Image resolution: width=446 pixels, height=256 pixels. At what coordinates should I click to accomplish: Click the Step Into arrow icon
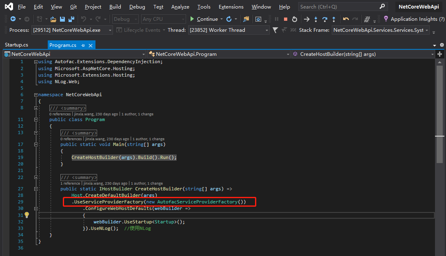tap(316, 19)
